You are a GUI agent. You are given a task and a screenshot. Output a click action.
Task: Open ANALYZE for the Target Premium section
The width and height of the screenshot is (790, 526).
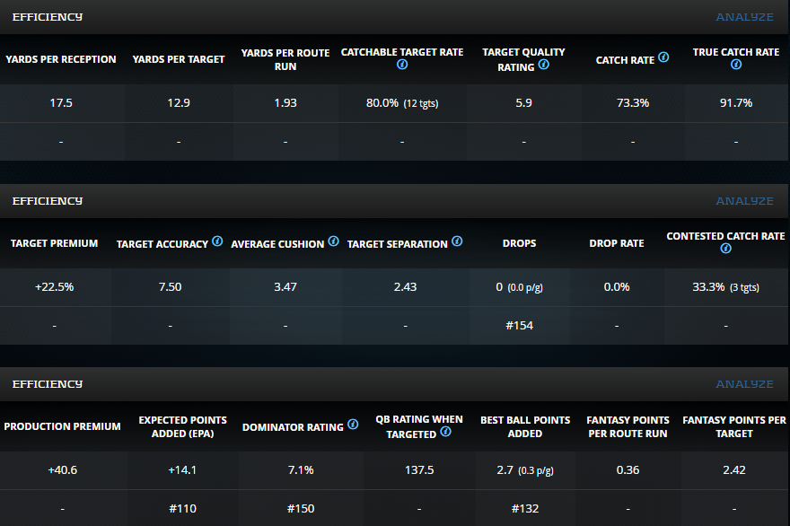[744, 201]
